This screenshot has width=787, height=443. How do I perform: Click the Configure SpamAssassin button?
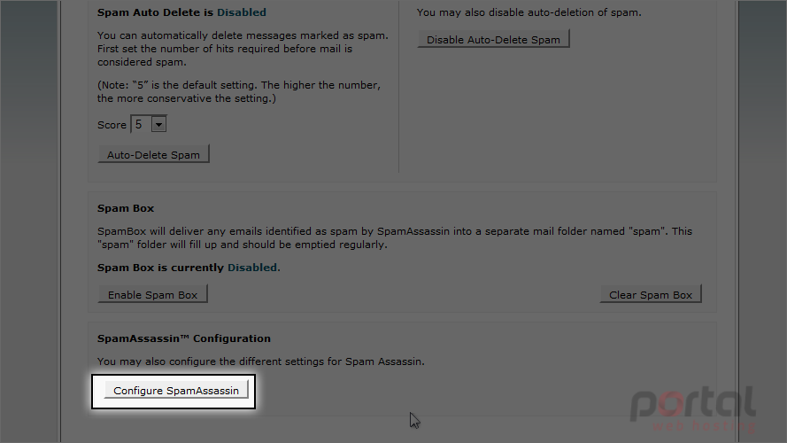pyautogui.click(x=175, y=390)
